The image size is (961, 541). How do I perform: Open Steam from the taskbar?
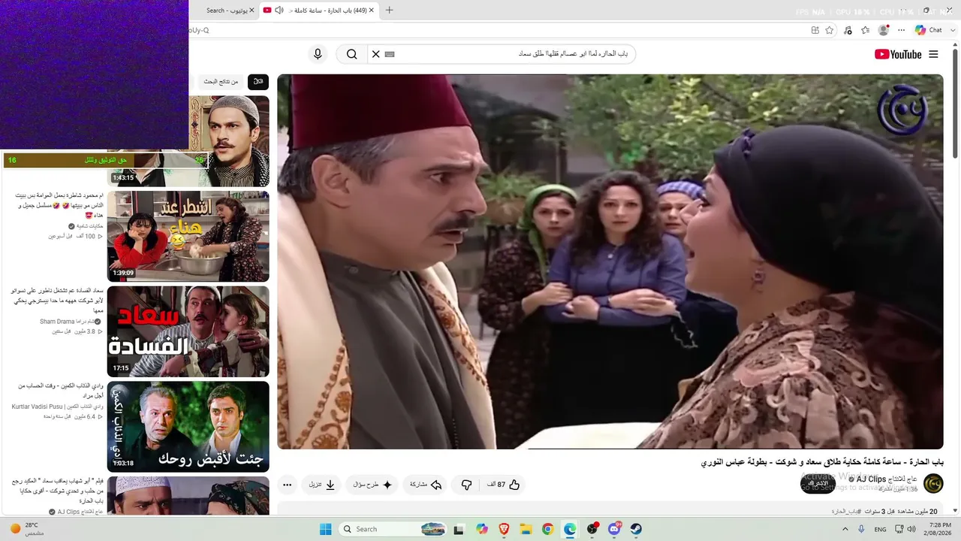[636, 529]
